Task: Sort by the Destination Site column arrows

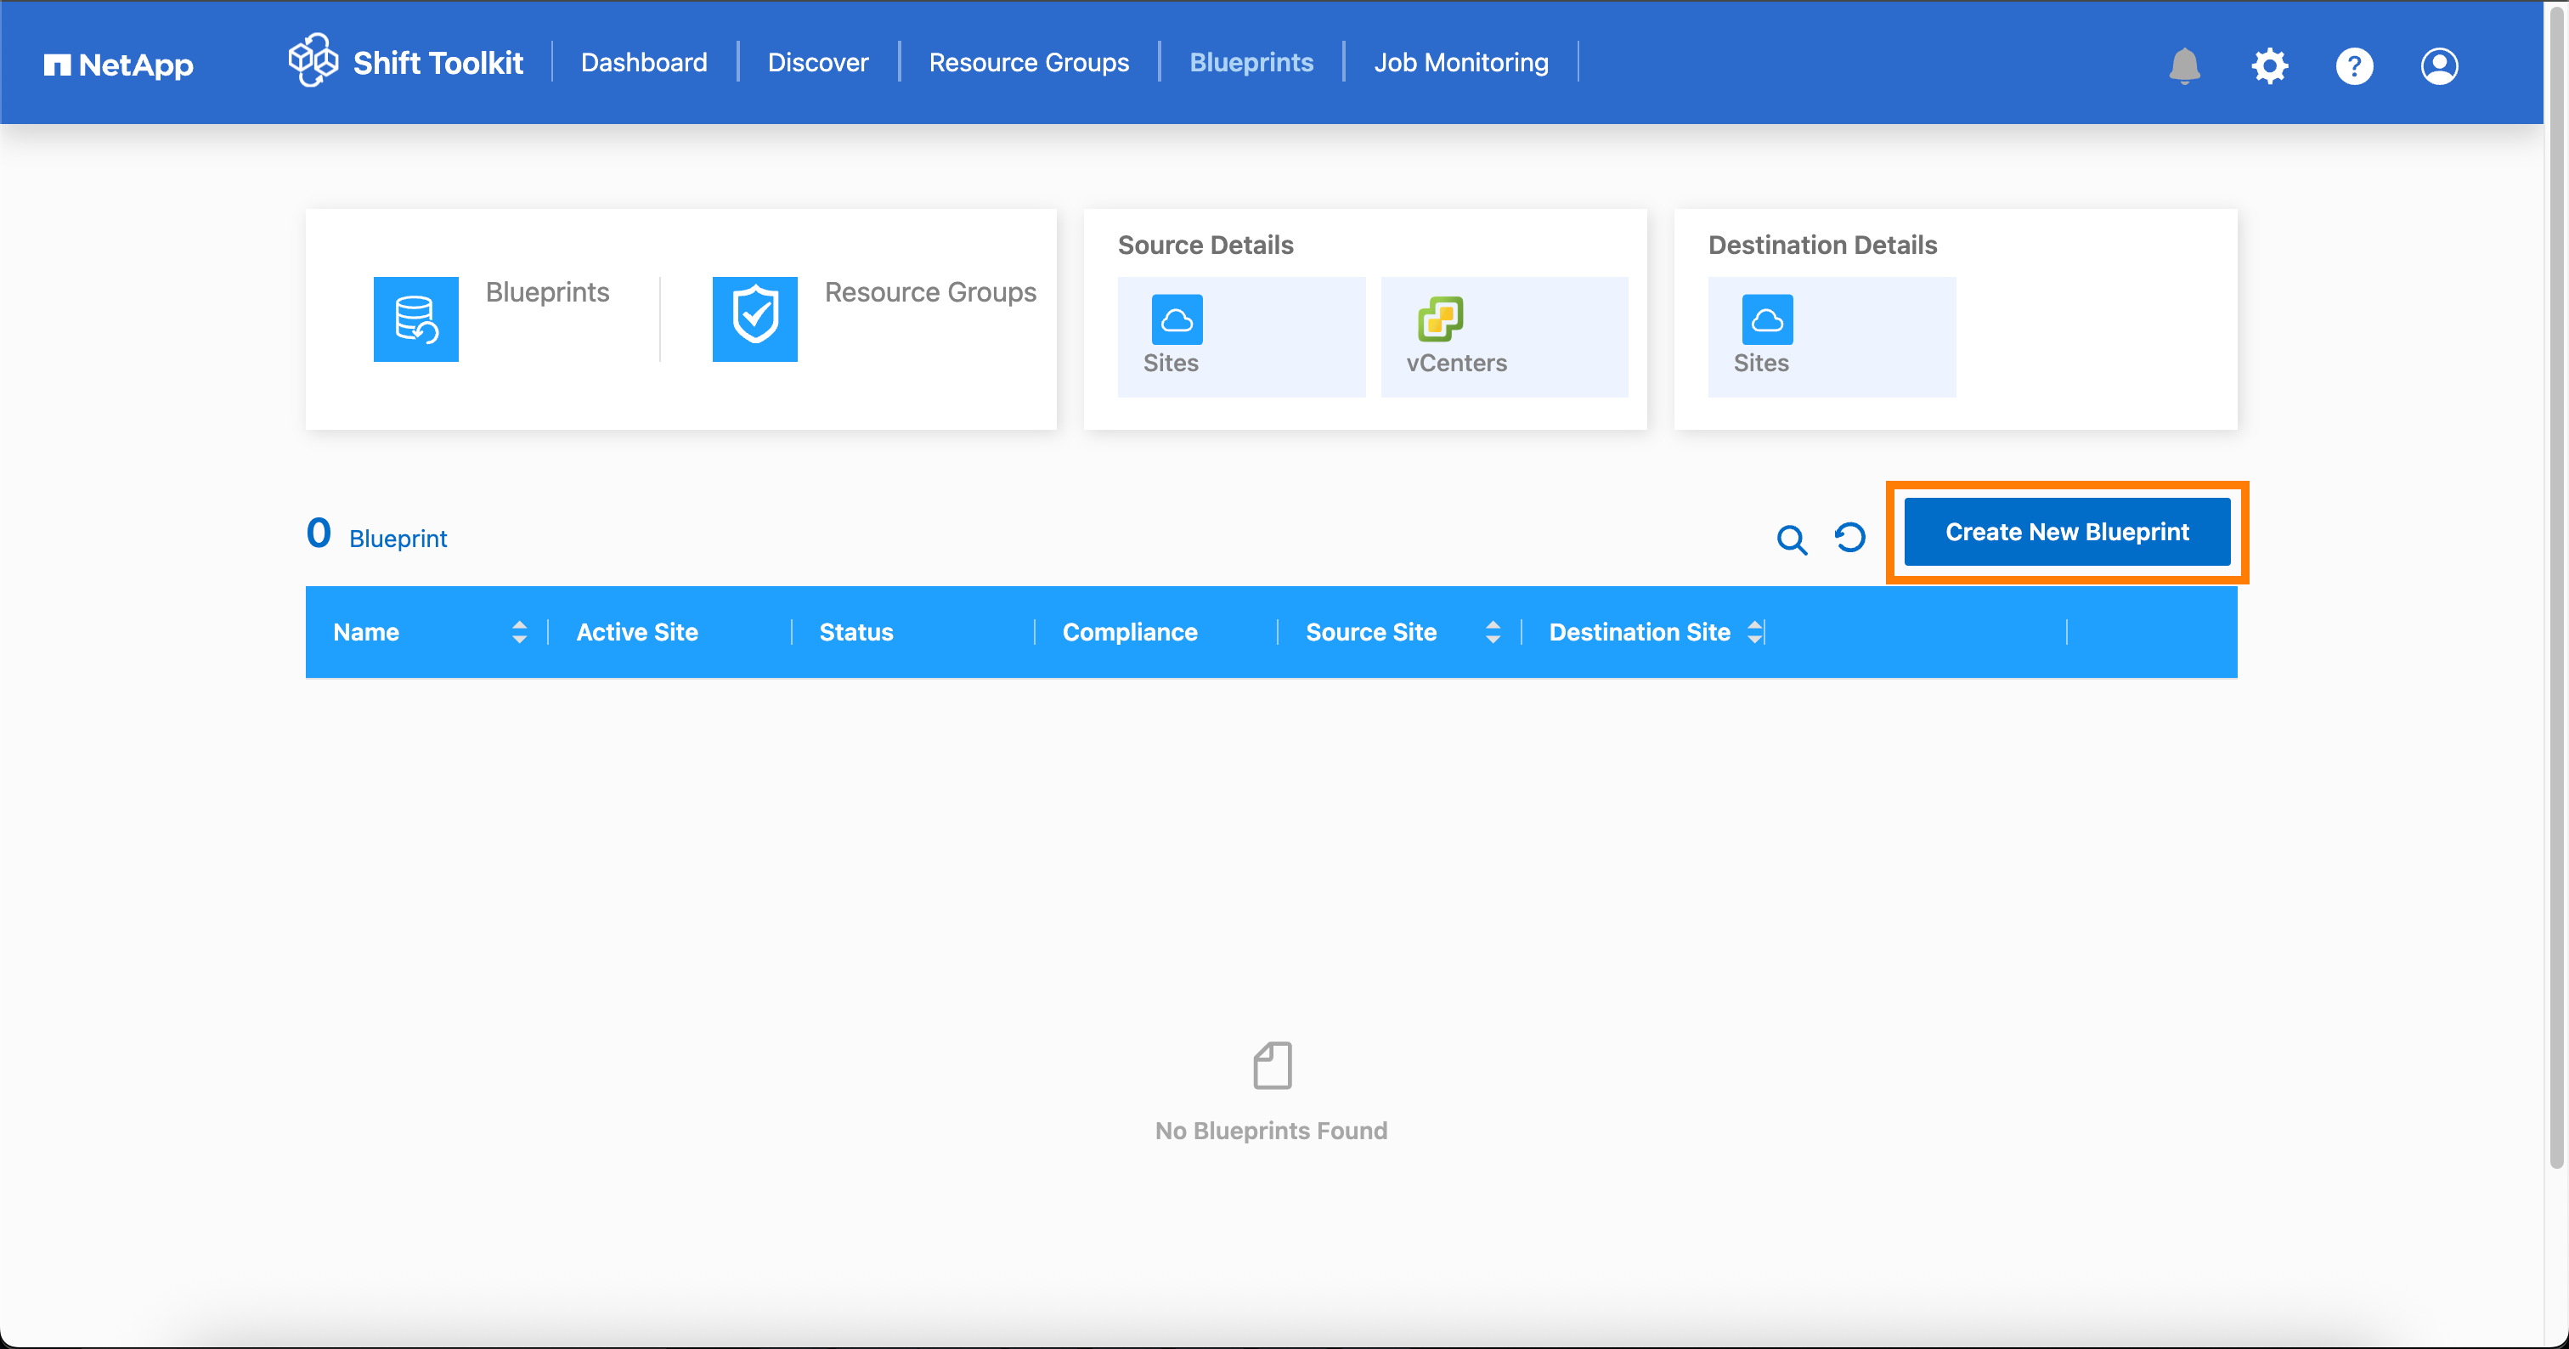Action: click(x=1754, y=632)
